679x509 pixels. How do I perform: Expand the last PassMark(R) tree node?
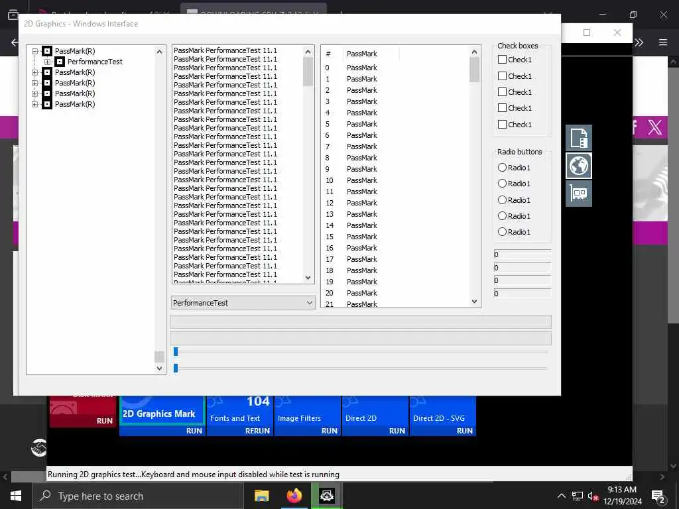tap(34, 104)
